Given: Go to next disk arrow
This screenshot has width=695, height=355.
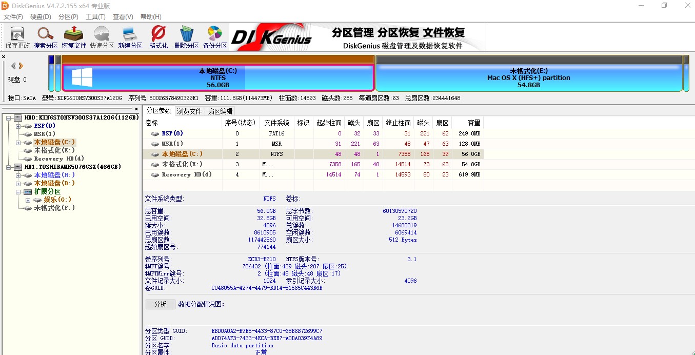Looking at the screenshot, I should (22, 66).
